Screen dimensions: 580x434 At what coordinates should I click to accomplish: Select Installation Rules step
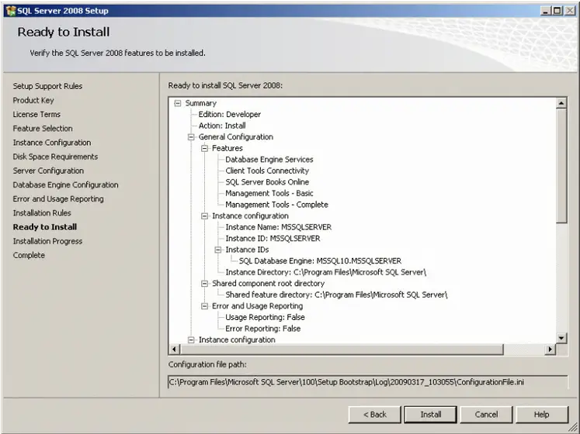42,213
